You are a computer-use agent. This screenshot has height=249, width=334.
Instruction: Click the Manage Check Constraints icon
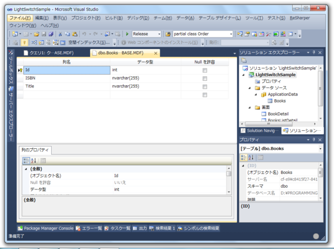coord(63,42)
